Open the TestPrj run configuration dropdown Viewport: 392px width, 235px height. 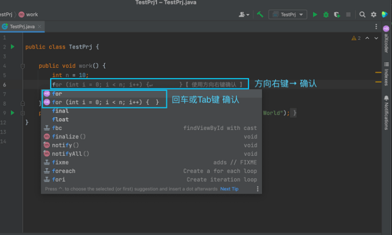(x=288, y=14)
